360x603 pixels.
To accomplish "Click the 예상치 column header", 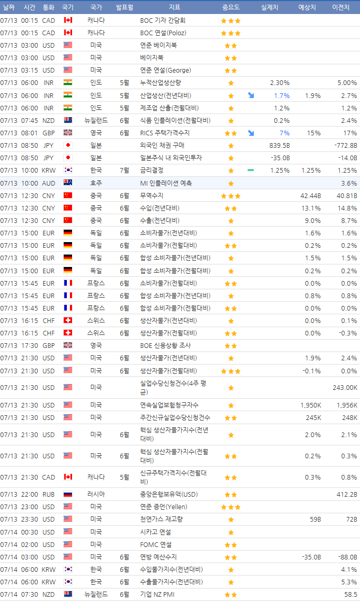I will click(x=307, y=7).
